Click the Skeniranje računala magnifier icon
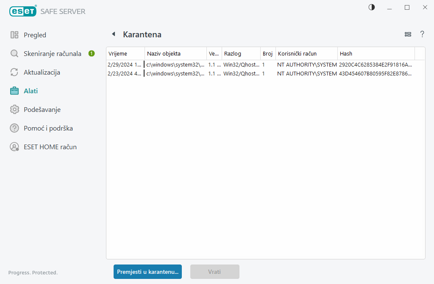This screenshot has height=284, width=434. [x=14, y=54]
